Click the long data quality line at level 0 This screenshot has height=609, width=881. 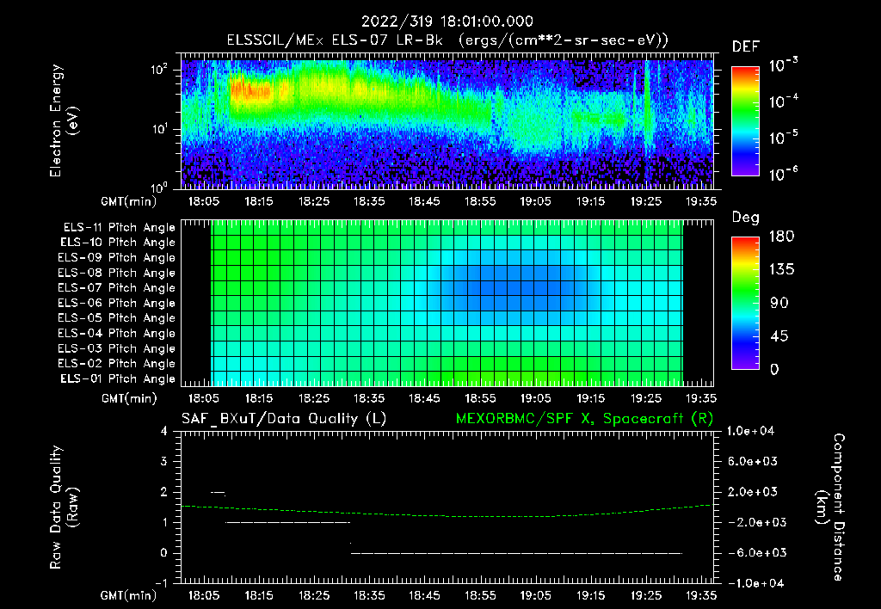(x=517, y=553)
